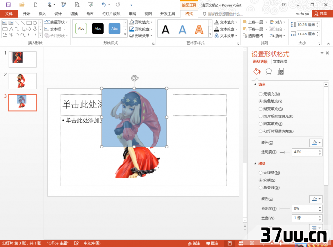Undo the last action
Image resolution: width=333 pixels, height=247 pixels.
[x=104, y=5]
